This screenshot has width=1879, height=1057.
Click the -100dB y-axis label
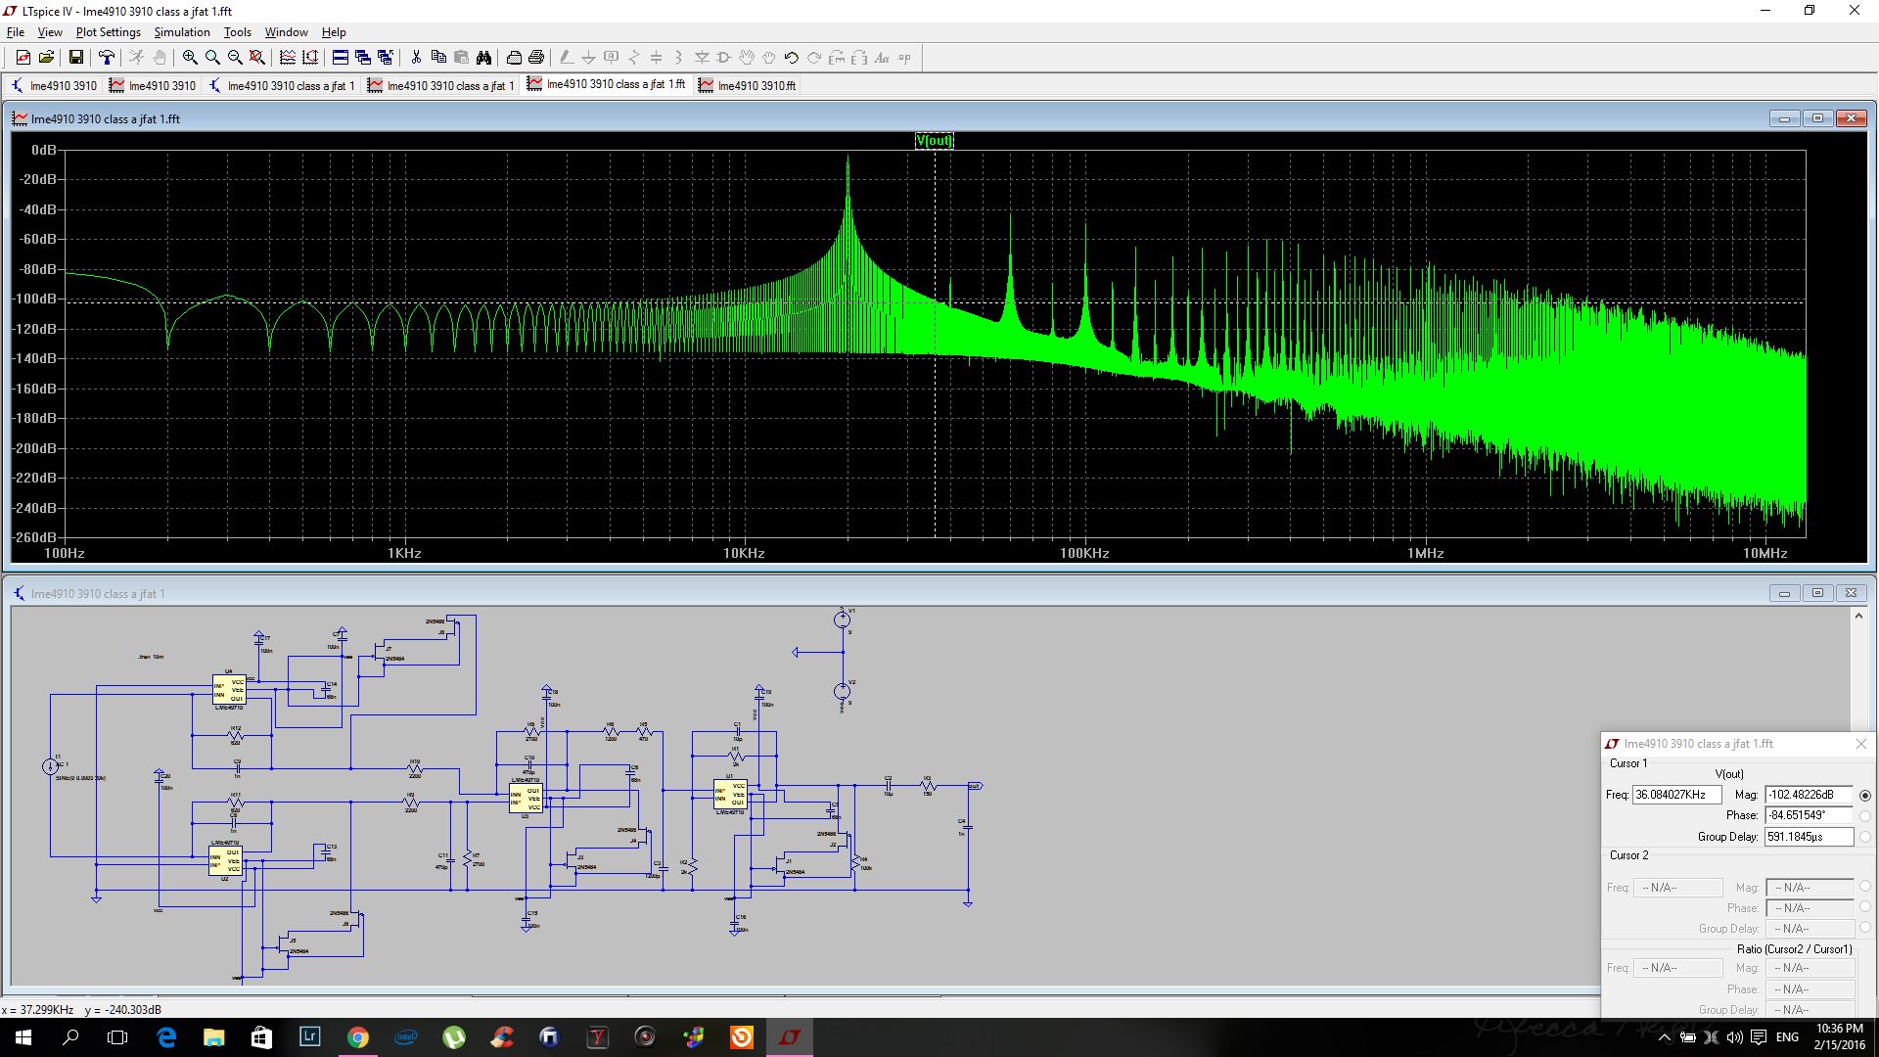point(34,299)
